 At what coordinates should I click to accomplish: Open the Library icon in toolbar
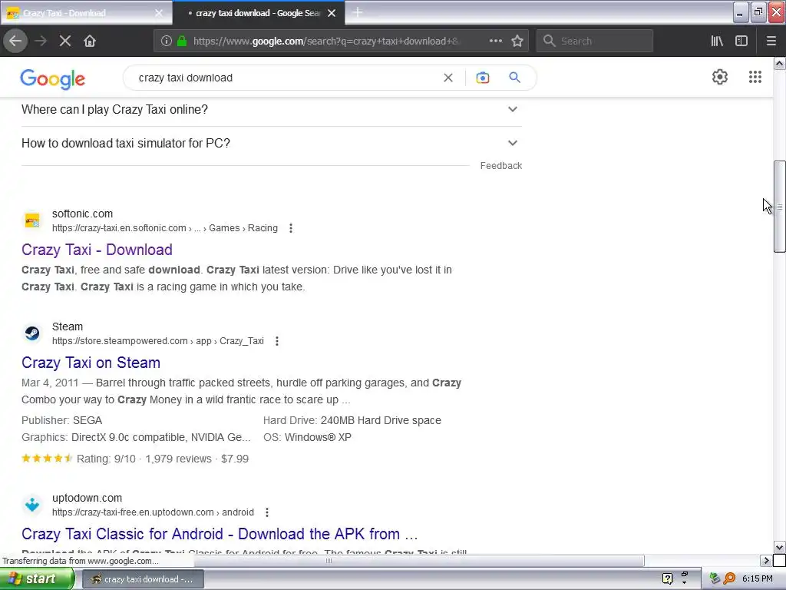coord(717,41)
